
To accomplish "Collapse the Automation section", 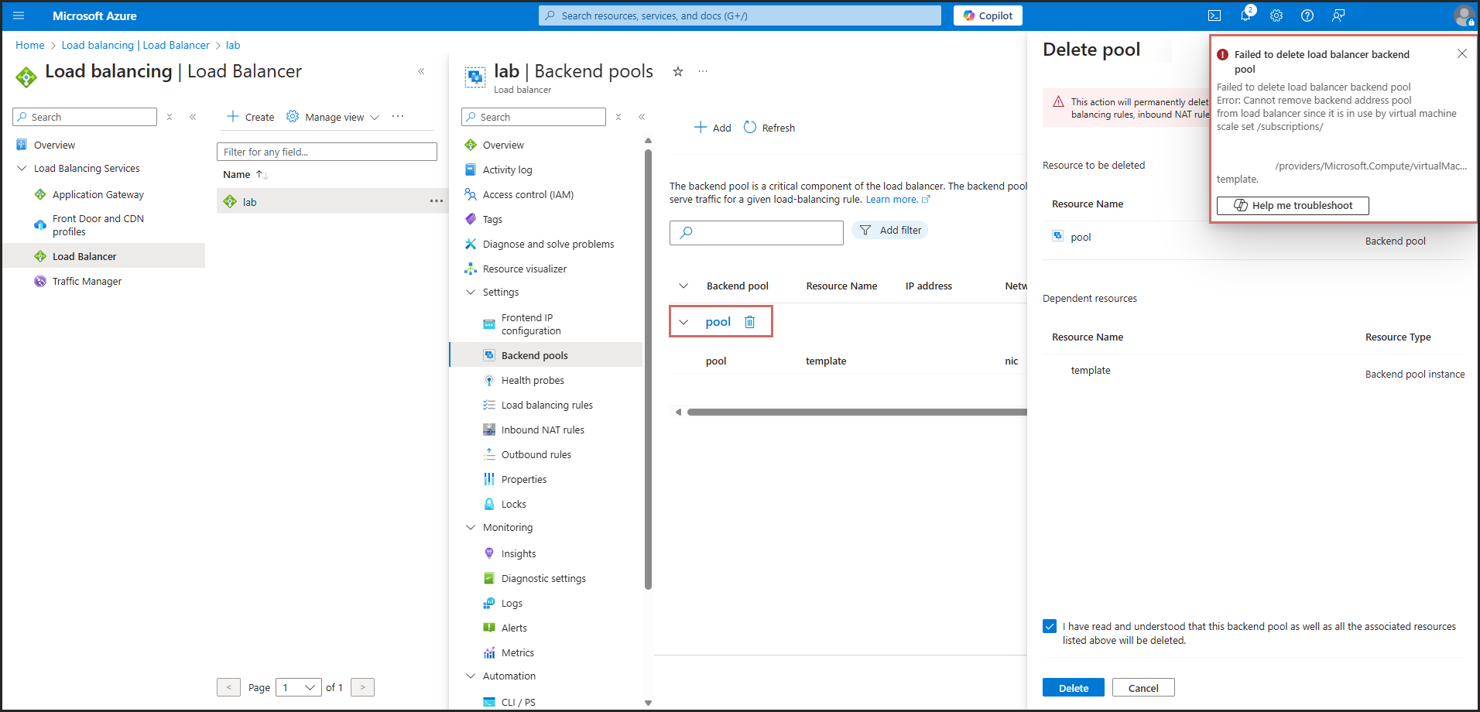I will (x=471, y=676).
